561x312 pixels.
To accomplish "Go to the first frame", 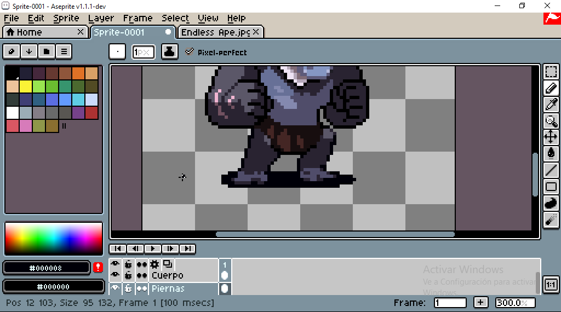I will 118,249.
